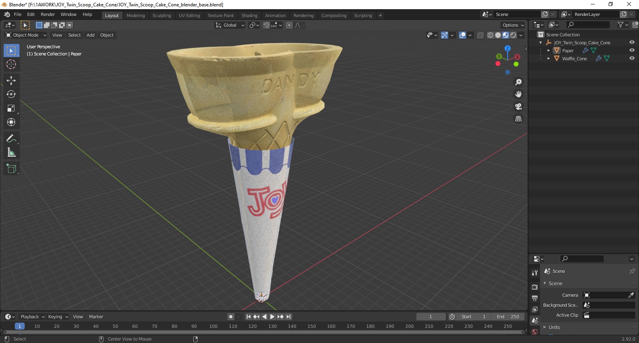The image size is (639, 343).
Task: Collapse the JOY_Twin_Scoop_Cake_Cone collection
Action: pos(541,43)
